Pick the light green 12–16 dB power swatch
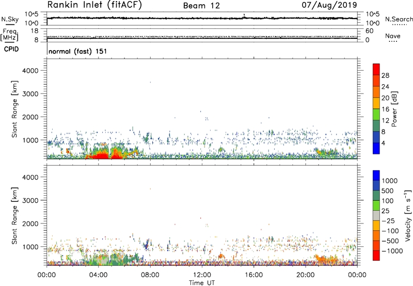413x286 pixels. pos(376,115)
